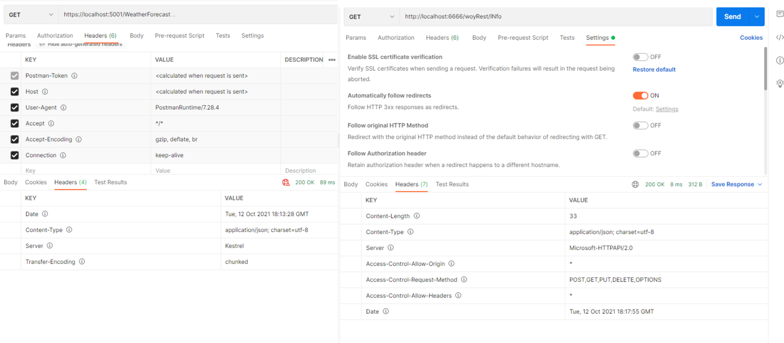Click the code snippet icon in right sidebar
Image resolution: width=784 pixels, height=343 pixels.
[779, 37]
